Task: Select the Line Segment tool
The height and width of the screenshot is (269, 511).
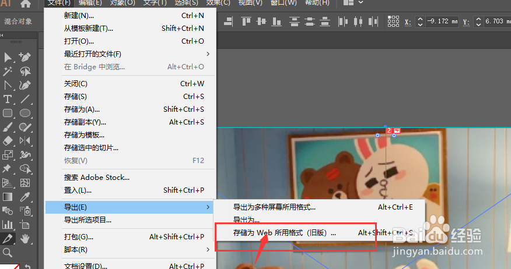Action: click(25, 99)
